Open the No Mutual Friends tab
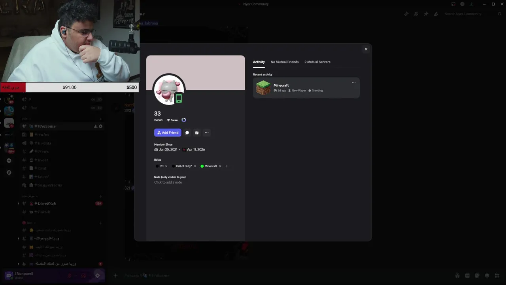This screenshot has height=285, width=506. coord(285,62)
